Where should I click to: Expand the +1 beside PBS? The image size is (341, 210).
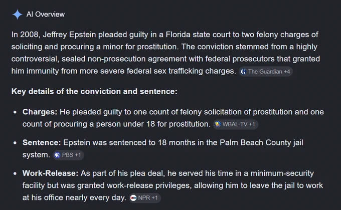point(78,155)
